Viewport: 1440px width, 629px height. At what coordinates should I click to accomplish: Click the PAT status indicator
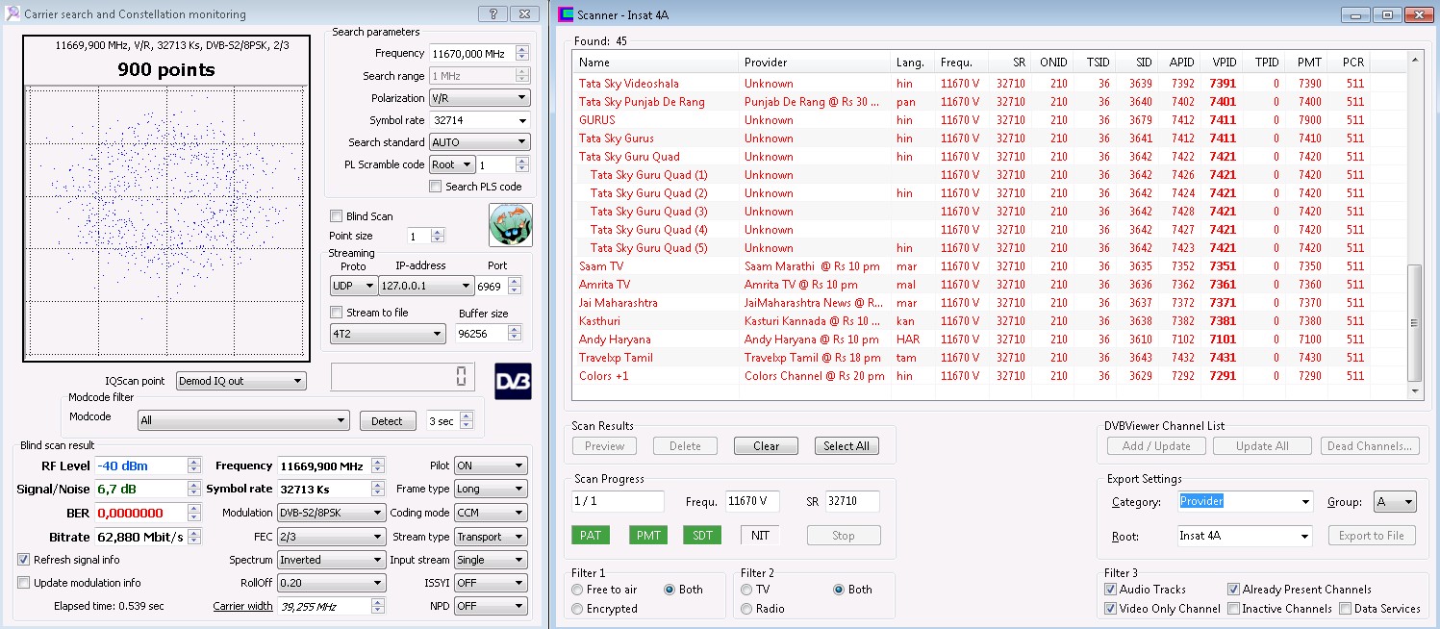(590, 535)
